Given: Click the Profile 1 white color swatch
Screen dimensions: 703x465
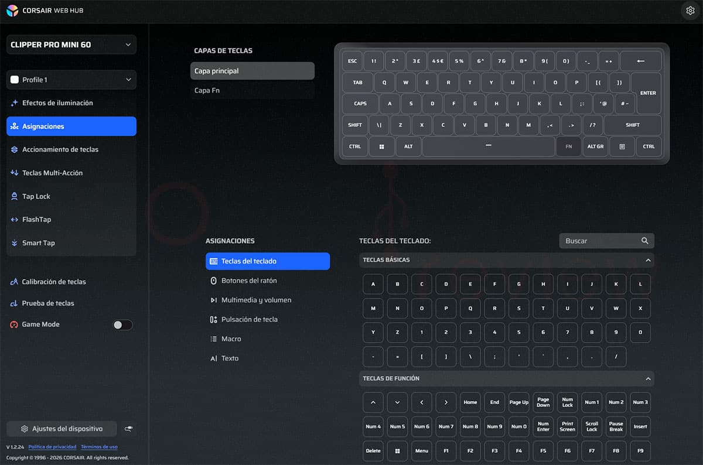Looking at the screenshot, I should 15,80.
